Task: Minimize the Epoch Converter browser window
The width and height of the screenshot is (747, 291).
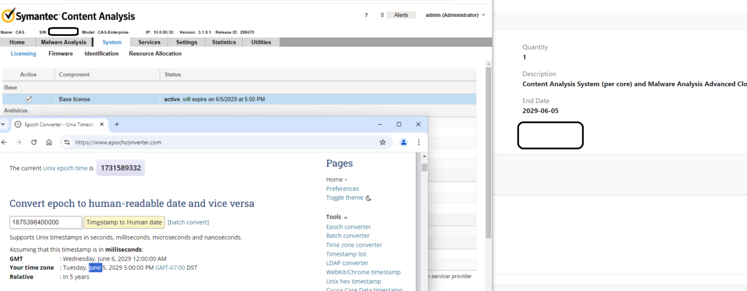Action: click(x=380, y=124)
